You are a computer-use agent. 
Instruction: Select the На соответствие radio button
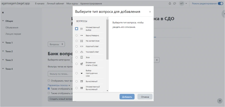point(77,41)
